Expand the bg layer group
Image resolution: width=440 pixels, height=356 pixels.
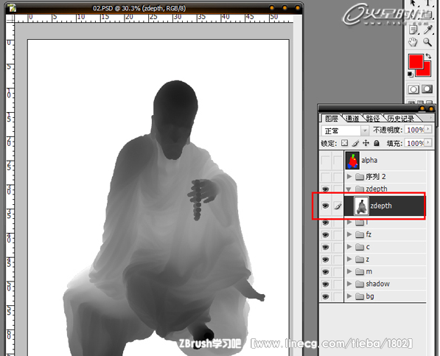[349, 296]
